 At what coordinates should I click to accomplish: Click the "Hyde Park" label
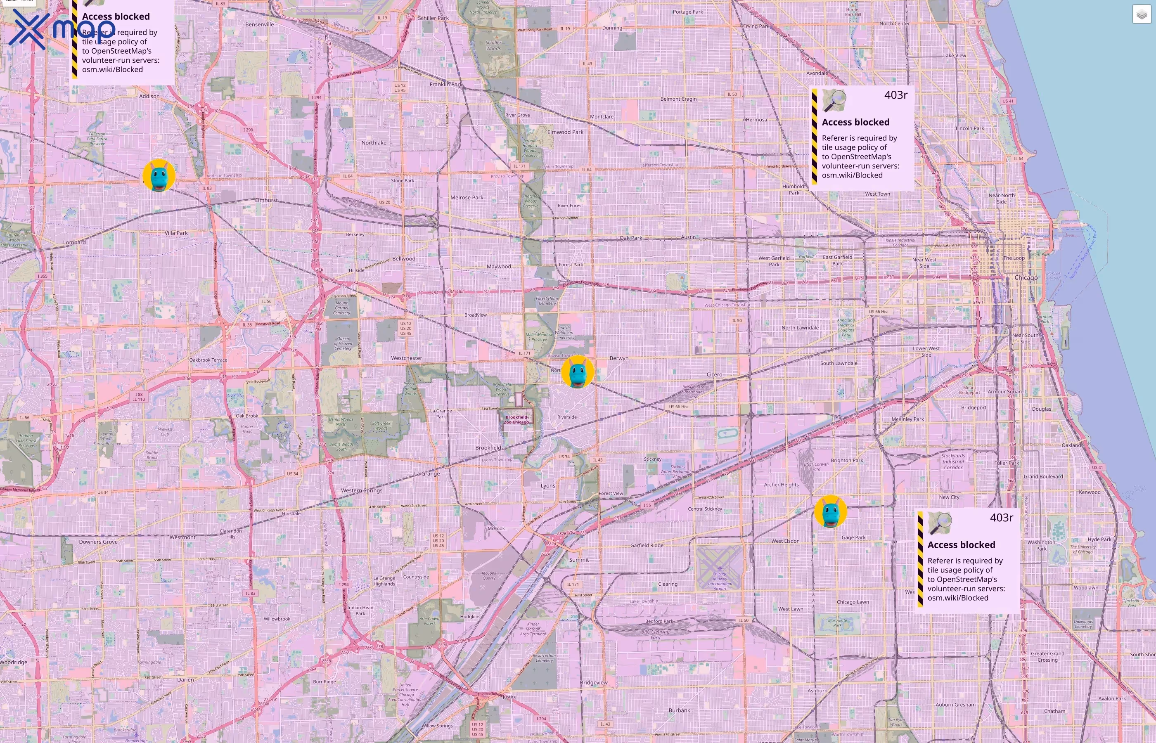pyautogui.click(x=1099, y=540)
